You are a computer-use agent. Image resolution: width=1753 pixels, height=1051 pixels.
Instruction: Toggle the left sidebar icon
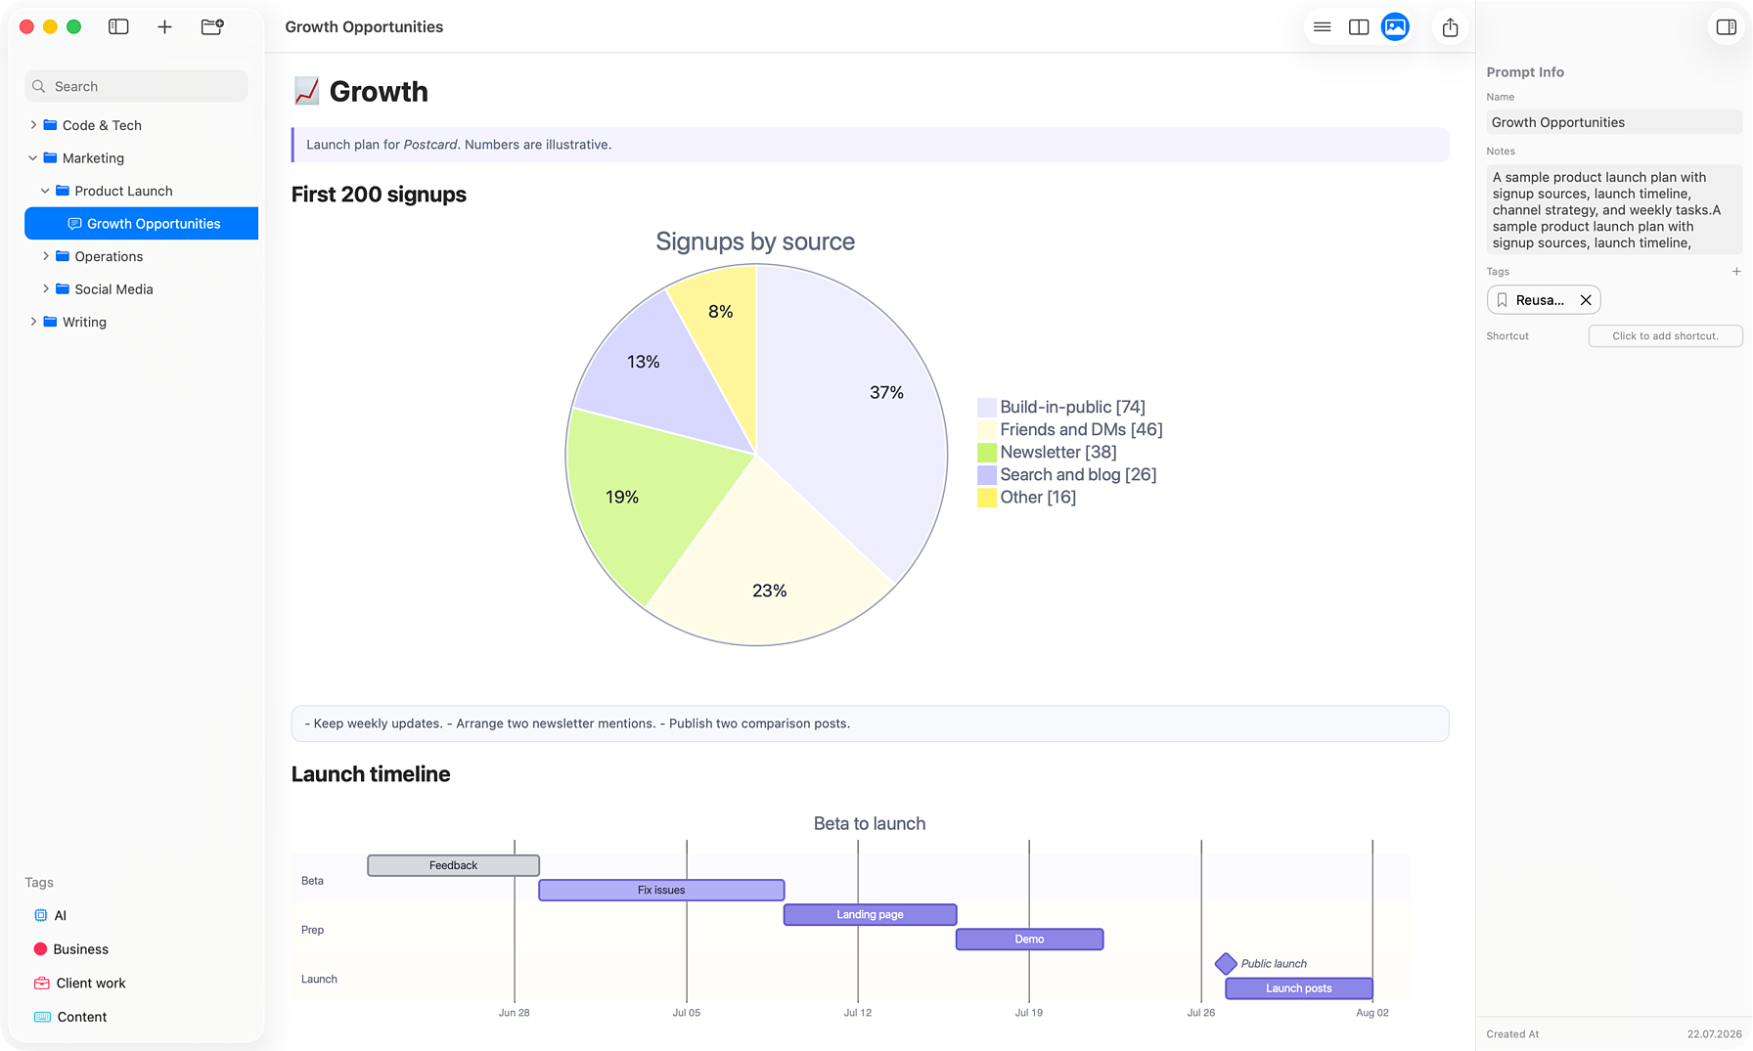pos(118,27)
